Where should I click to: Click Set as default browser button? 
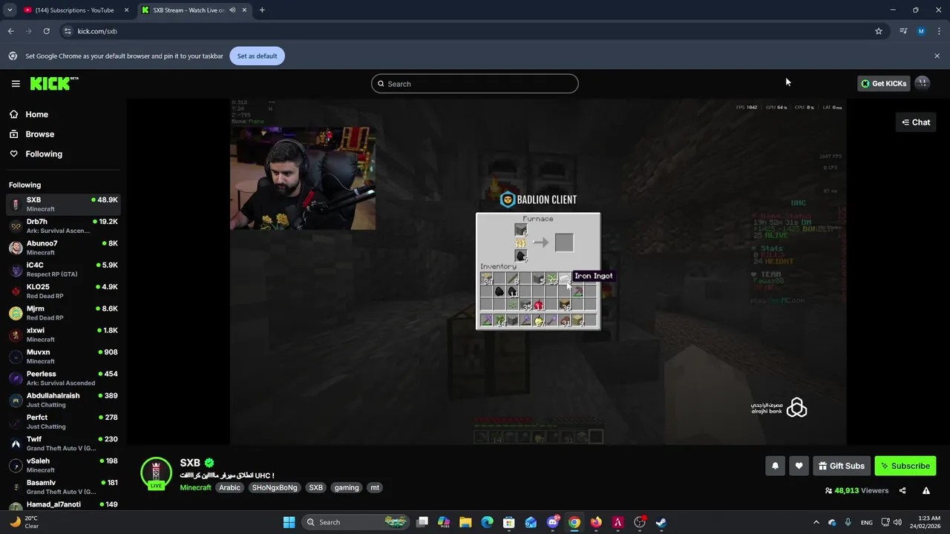(x=257, y=56)
